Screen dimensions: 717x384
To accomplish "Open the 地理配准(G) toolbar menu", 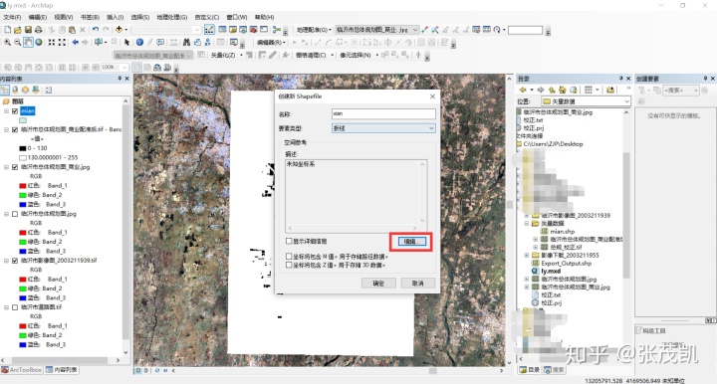I will click(x=314, y=30).
